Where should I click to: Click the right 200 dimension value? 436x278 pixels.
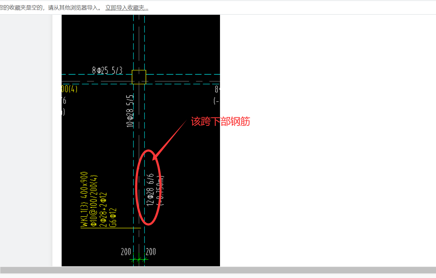151,252
